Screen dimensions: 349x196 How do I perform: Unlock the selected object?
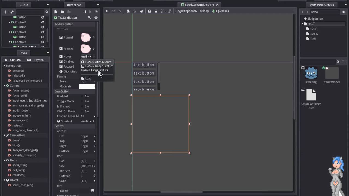[x=156, y=11]
